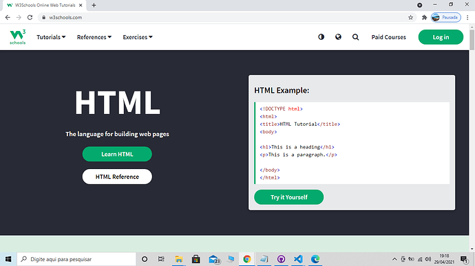The width and height of the screenshot is (475, 266).
Task: Click the Learn HTML button
Action: tap(117, 154)
